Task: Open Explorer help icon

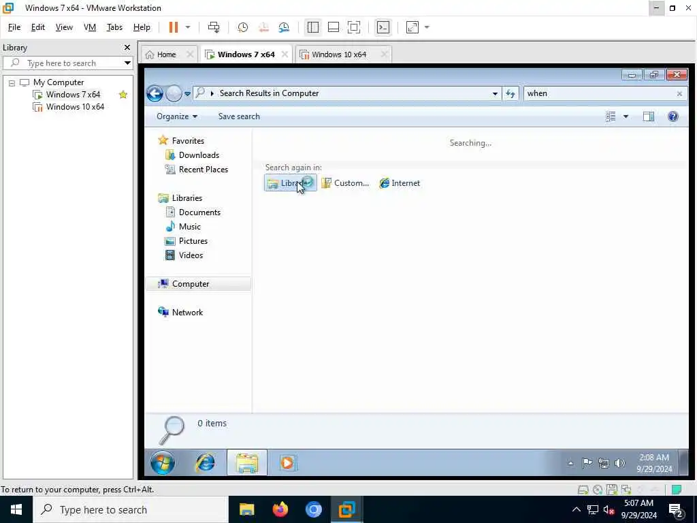Action: 673,116
